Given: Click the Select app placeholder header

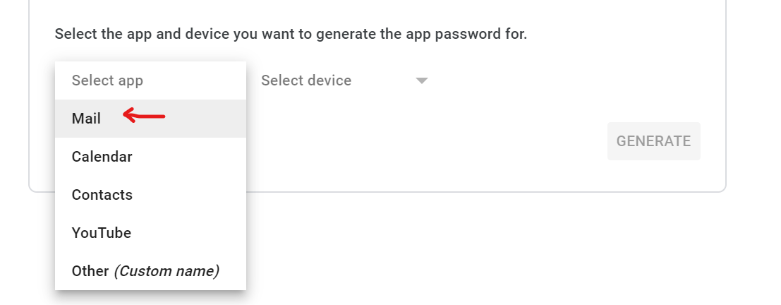Looking at the screenshot, I should 107,80.
